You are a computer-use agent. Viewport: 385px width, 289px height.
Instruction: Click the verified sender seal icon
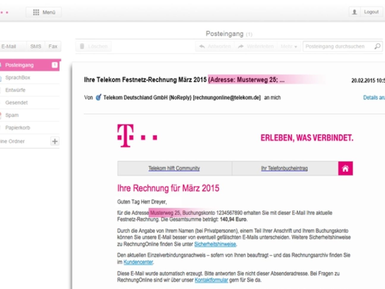click(x=98, y=97)
